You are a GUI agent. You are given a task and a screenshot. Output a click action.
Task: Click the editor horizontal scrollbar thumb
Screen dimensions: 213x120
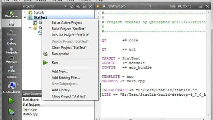(131, 119)
